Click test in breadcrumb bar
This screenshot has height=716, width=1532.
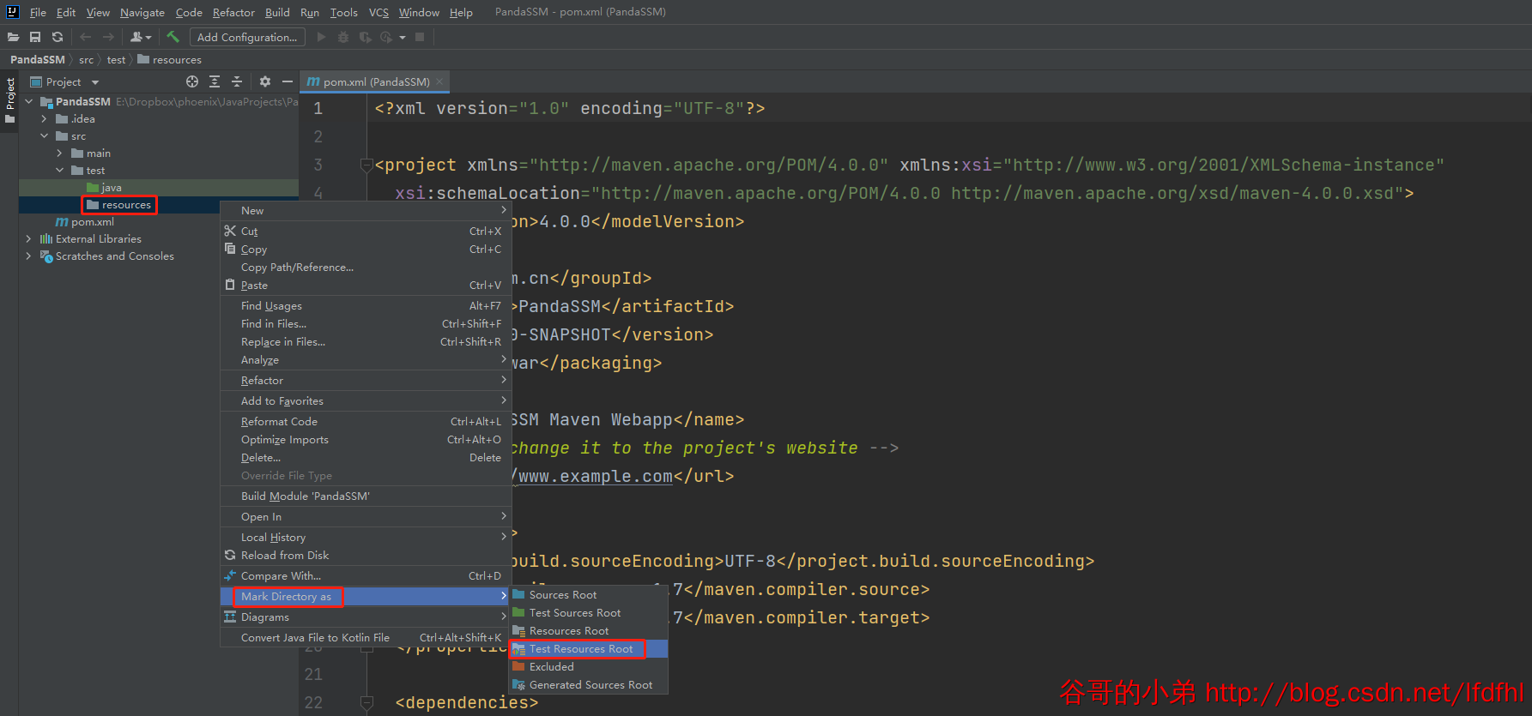116,59
